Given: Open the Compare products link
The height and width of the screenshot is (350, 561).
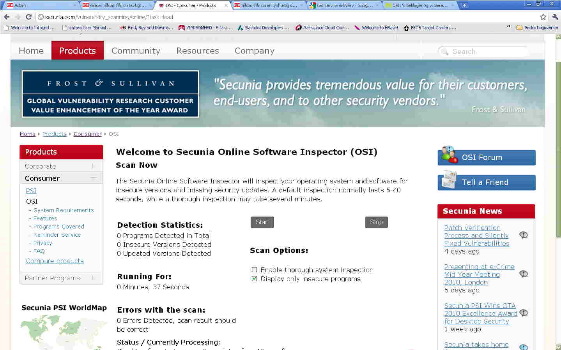Looking at the screenshot, I should (x=55, y=261).
